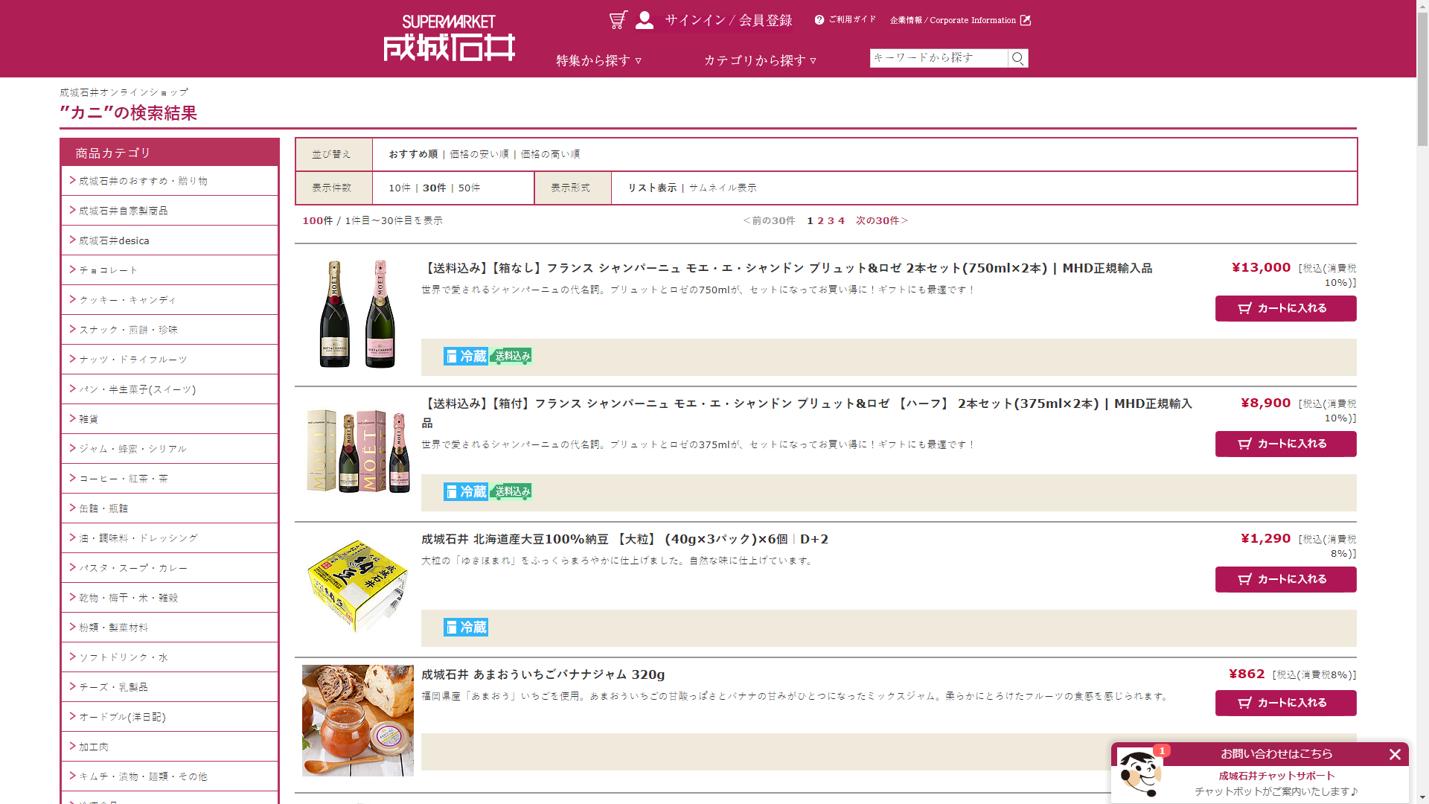Click the 成城石井 Supermarket logo
Image resolution: width=1429 pixels, height=804 pixels.
tap(449, 39)
